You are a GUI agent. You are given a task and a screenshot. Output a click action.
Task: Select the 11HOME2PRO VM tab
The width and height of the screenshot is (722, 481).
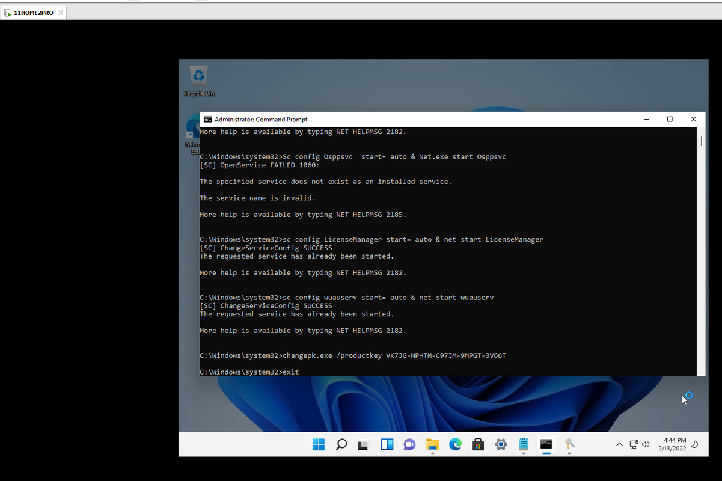tap(34, 13)
